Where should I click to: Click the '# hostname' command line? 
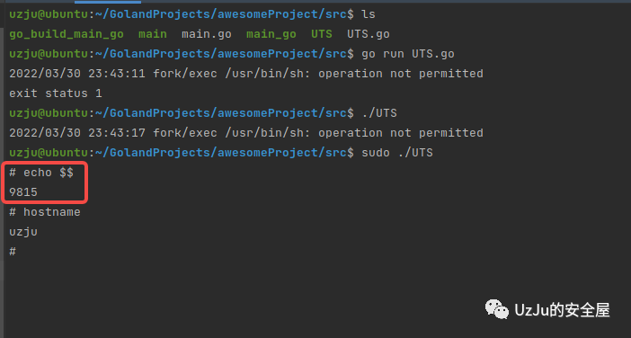click(45, 212)
